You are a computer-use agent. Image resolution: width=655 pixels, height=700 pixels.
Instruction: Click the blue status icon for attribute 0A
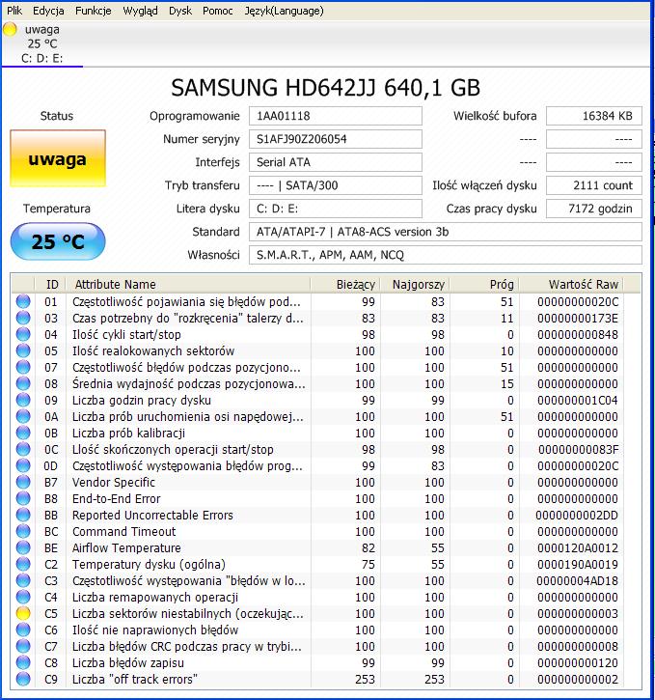click(x=23, y=416)
